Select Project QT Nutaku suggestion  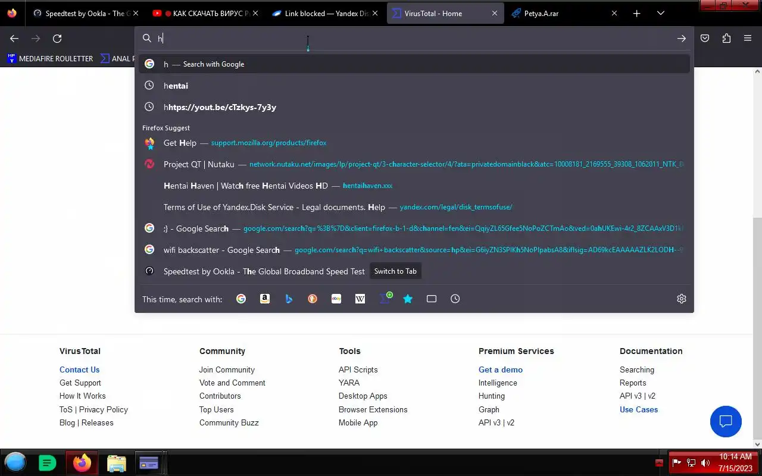[414, 164]
